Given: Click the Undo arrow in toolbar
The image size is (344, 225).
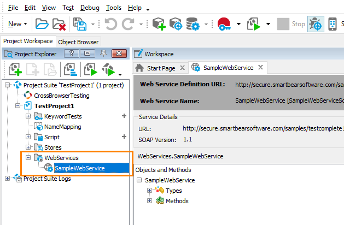Looking at the screenshot, I should pyautogui.click(x=111, y=24).
